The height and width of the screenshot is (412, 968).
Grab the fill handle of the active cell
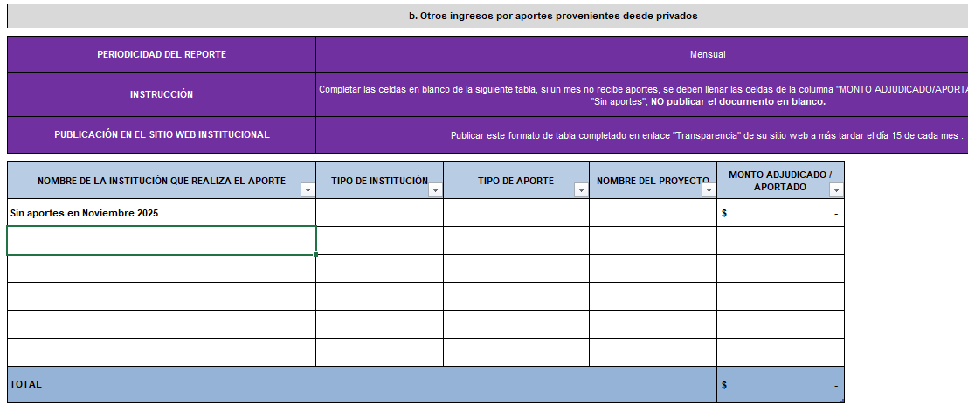[315, 254]
